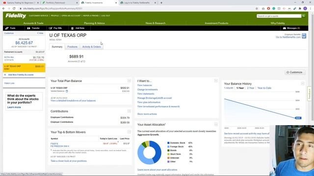Go back to previous page
The height and width of the screenshot is (176, 314).
point(3,9)
